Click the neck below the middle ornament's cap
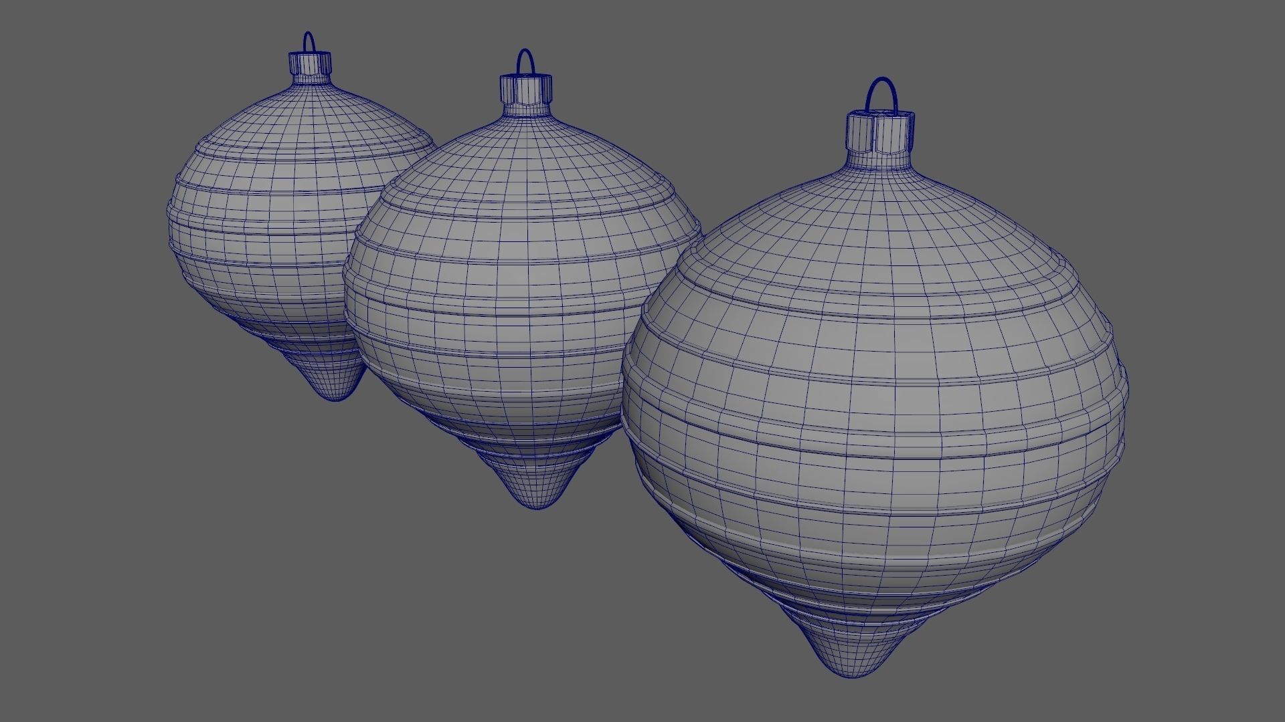The image size is (1285, 722). [x=525, y=108]
